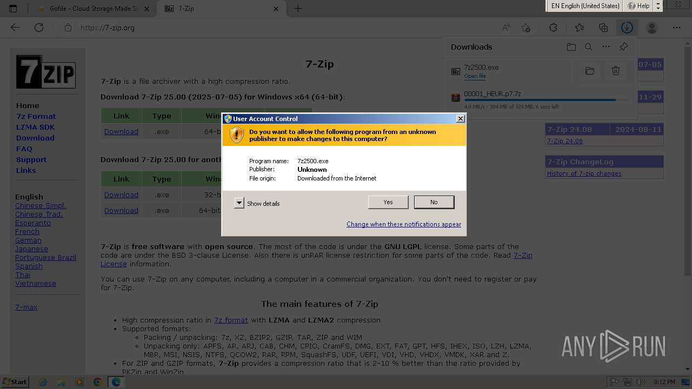Click the 8:12 PM clock in the taskbar
Viewport: 692px width, 389px height.
664,382
